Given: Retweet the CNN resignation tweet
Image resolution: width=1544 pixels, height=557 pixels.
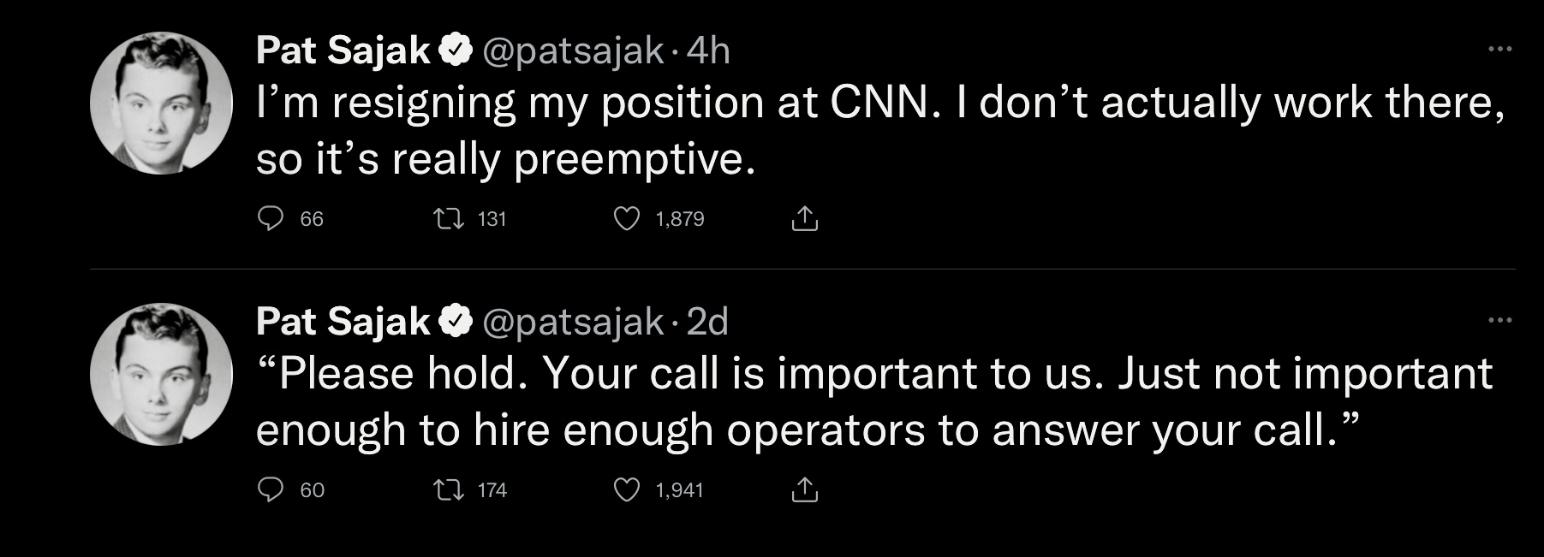Looking at the screenshot, I should coord(449,219).
